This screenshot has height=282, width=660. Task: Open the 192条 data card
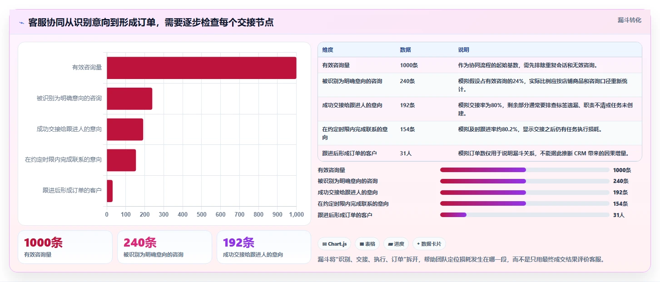point(264,247)
